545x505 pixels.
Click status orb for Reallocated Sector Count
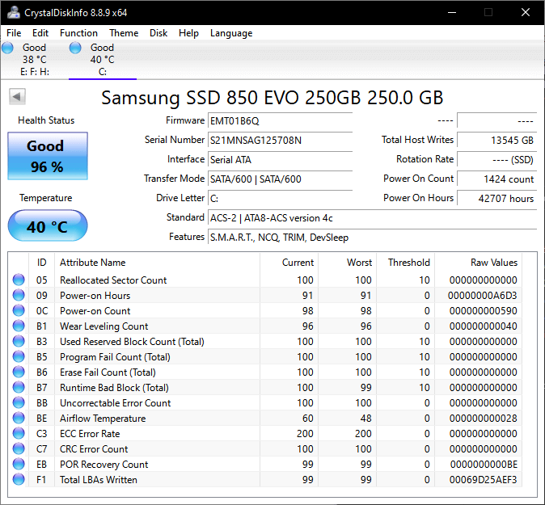tap(19, 280)
